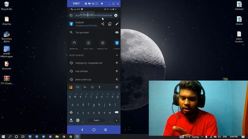This screenshot has height=139, width=248.
Task: Select the Accounts desktop icon
Action: (7, 65)
